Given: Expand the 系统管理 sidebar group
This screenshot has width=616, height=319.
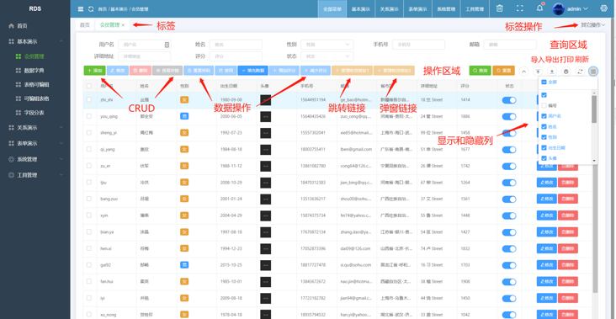Looking at the screenshot, I should (35, 159).
